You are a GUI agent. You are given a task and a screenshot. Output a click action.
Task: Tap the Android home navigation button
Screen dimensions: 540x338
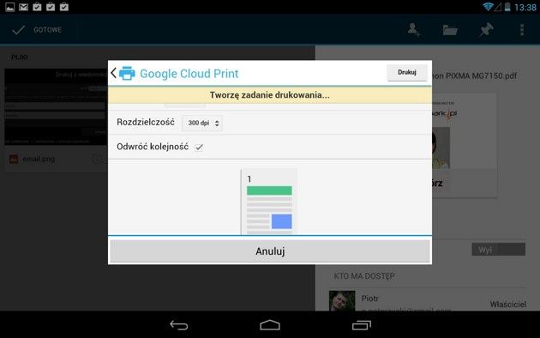(270, 325)
